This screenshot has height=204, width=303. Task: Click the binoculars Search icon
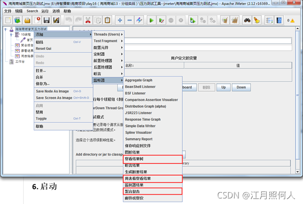[x=247, y=20]
